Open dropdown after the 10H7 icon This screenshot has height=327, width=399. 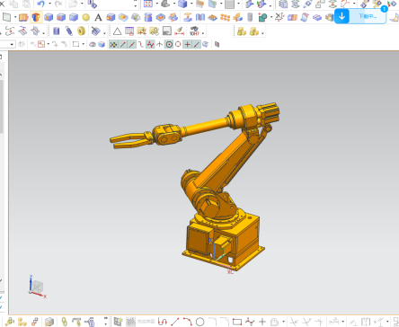pyautogui.click(x=203, y=32)
